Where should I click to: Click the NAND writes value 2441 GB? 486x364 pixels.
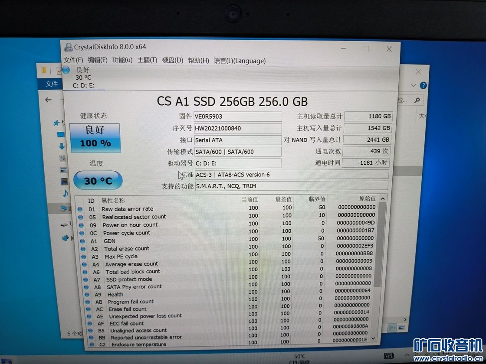[367, 140]
